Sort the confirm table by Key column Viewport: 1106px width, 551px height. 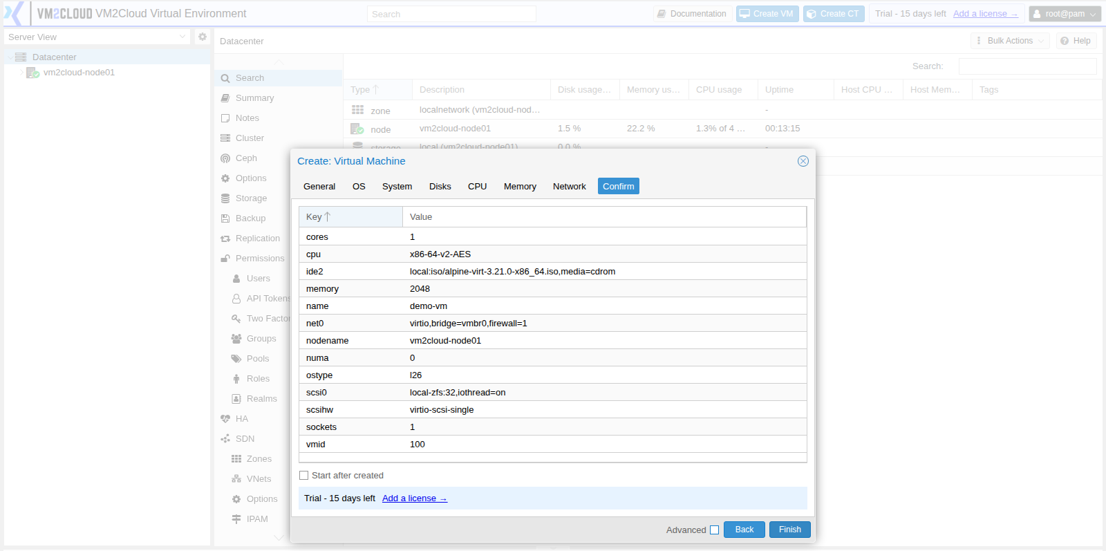pos(350,217)
